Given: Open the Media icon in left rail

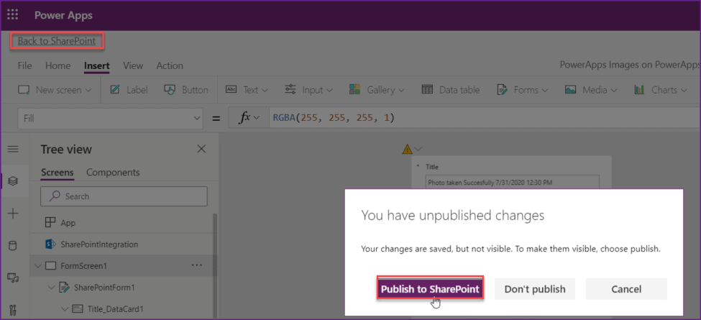Looking at the screenshot, I should [x=13, y=278].
